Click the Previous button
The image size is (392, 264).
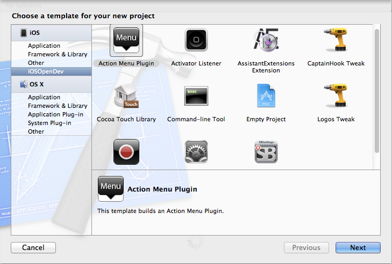point(307,247)
